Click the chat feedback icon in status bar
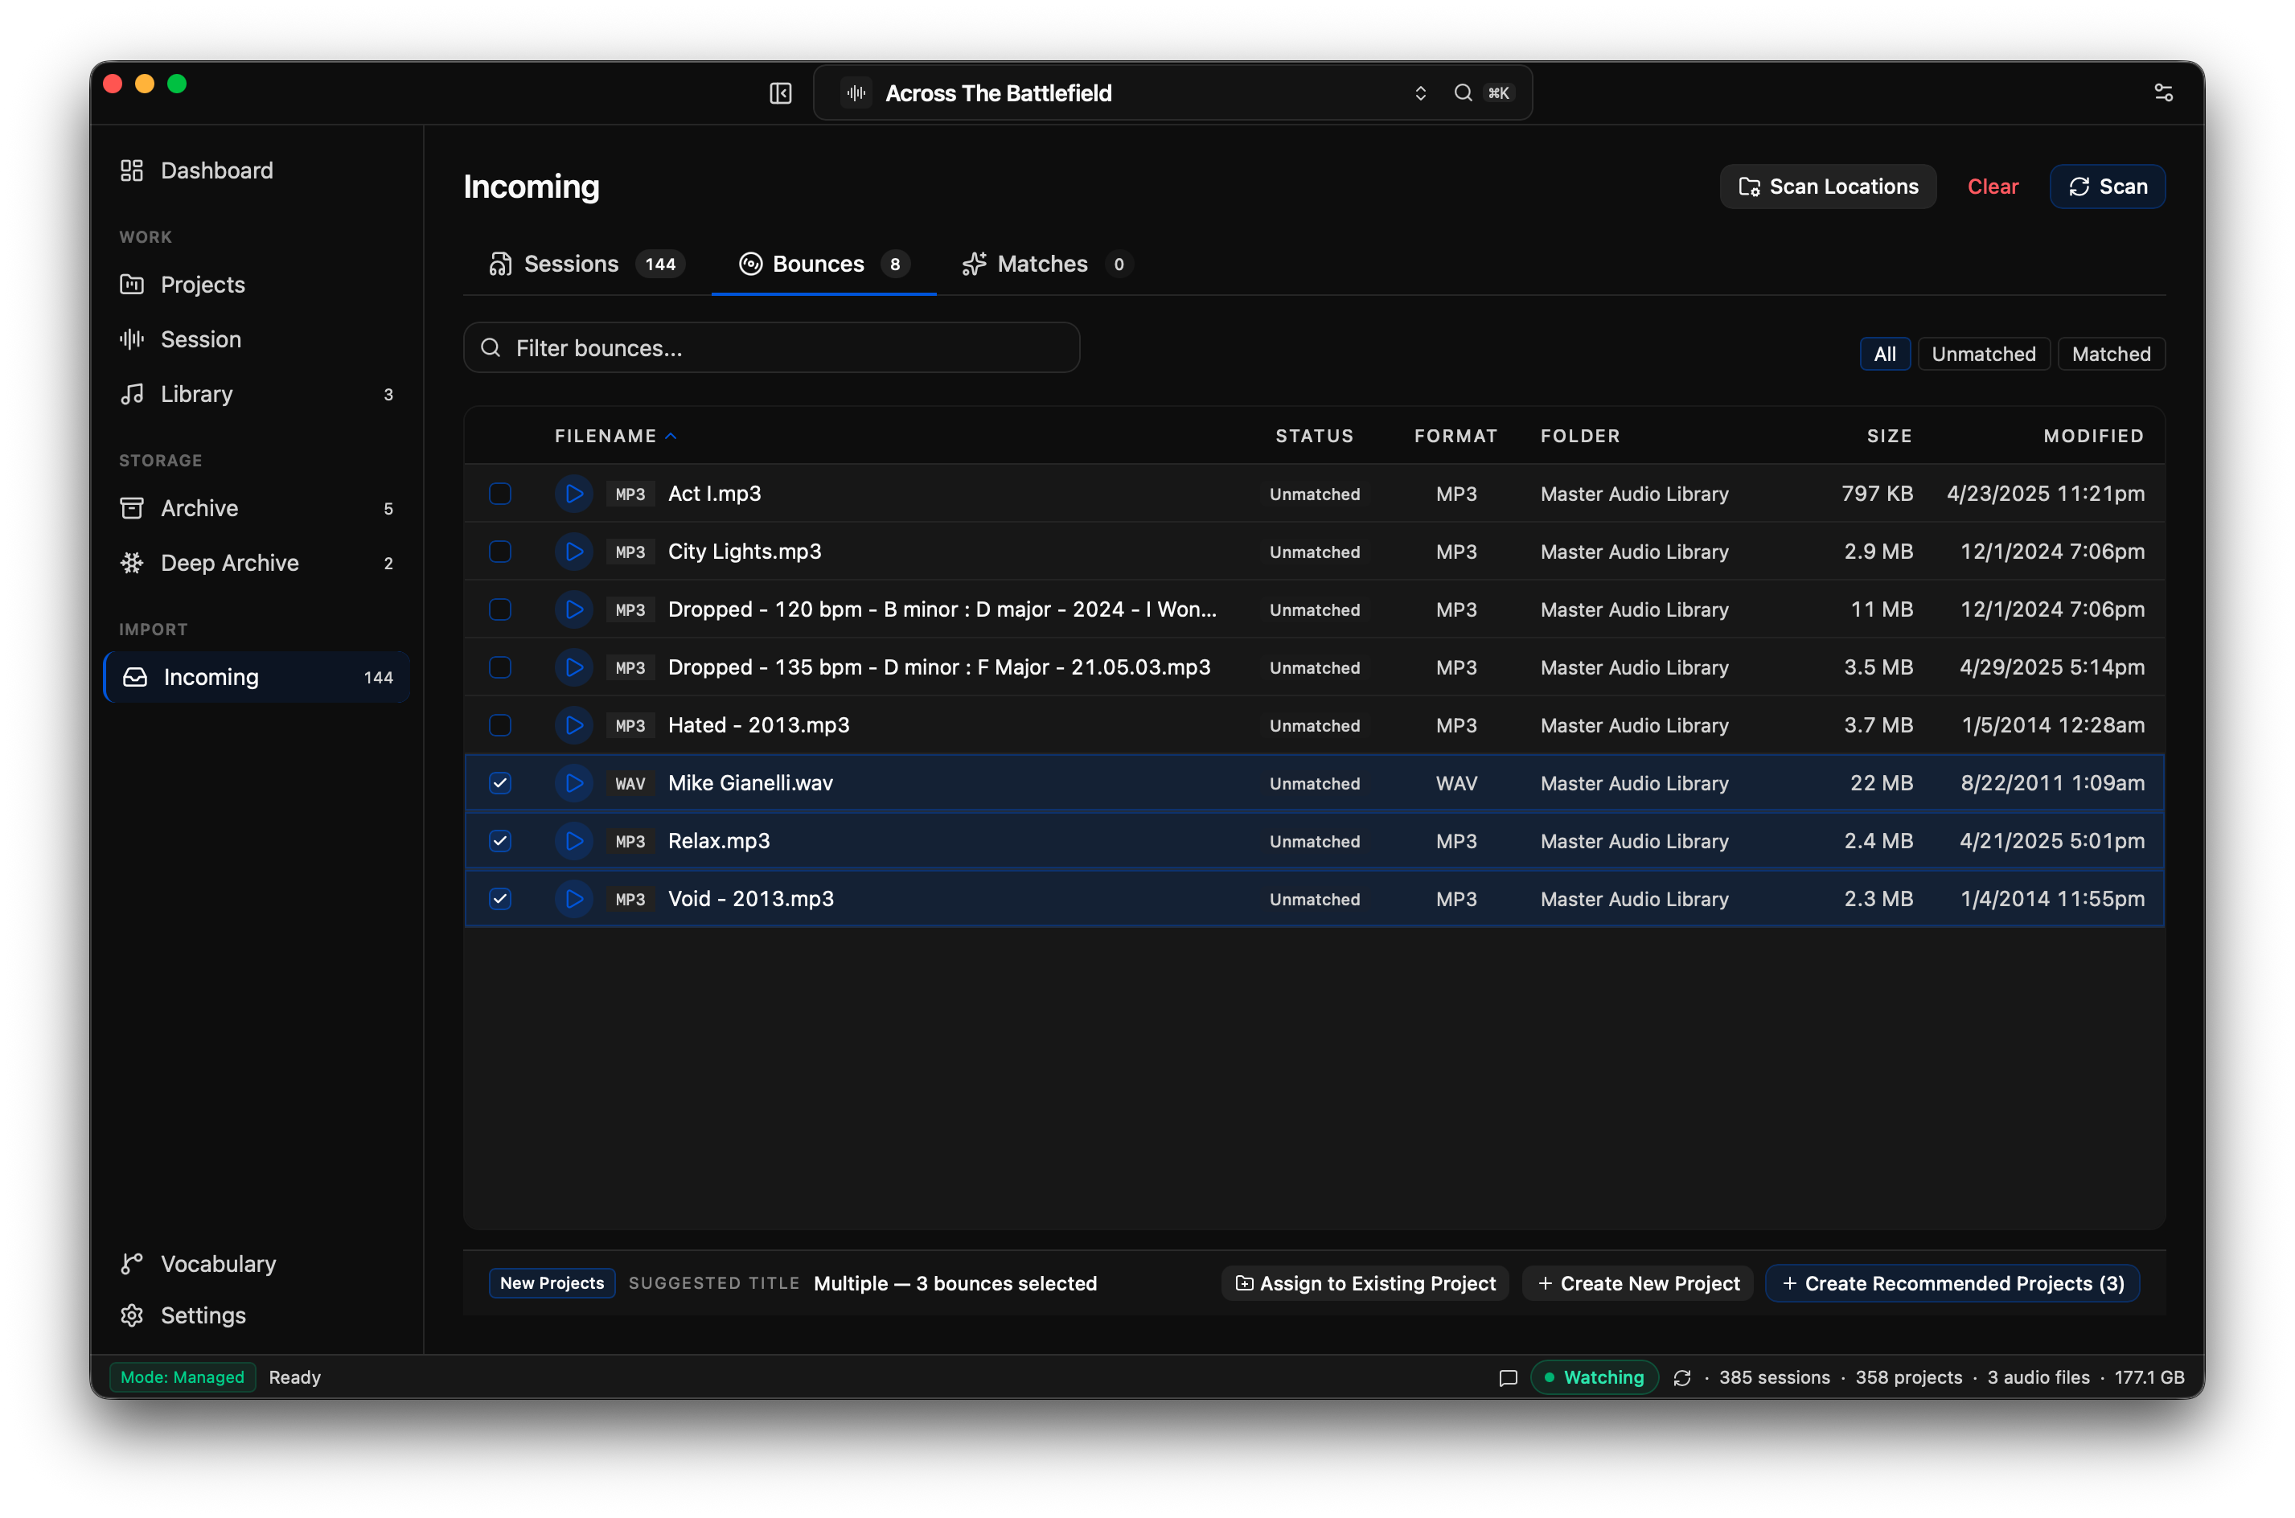This screenshot has height=1518, width=2295. click(1507, 1377)
